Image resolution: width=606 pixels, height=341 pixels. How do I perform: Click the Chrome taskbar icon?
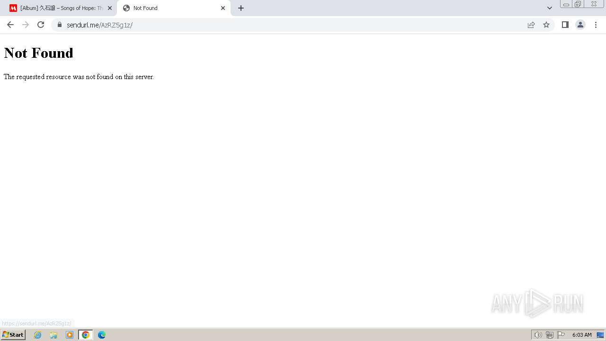coord(86,335)
